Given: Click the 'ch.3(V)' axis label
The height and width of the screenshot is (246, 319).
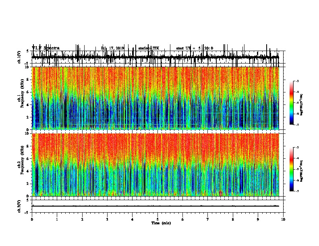Looking at the screenshot, I should click(x=19, y=206).
